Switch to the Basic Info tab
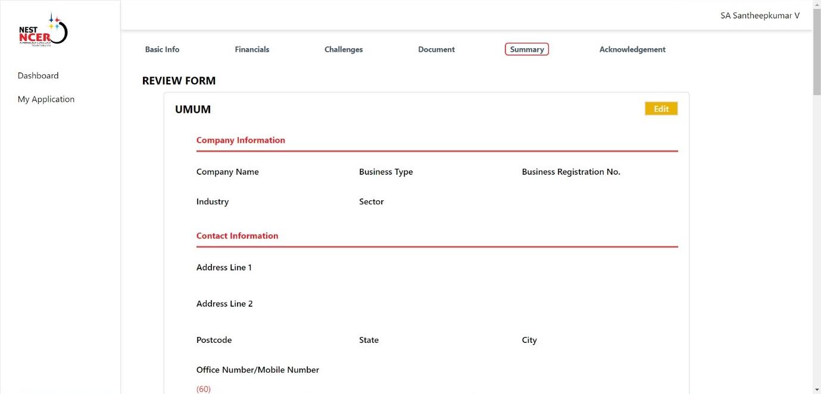 tap(162, 49)
